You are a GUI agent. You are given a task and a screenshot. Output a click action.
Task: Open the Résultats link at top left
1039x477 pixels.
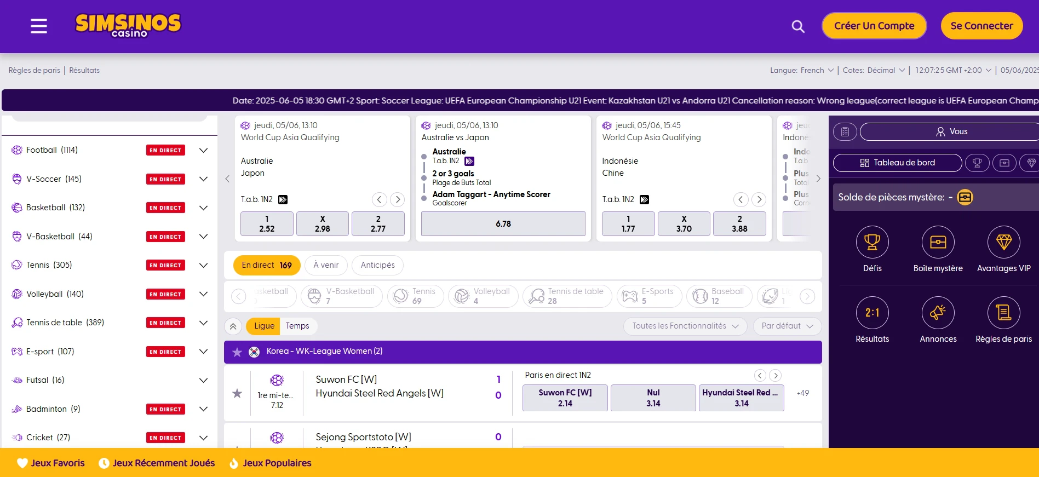[84, 70]
